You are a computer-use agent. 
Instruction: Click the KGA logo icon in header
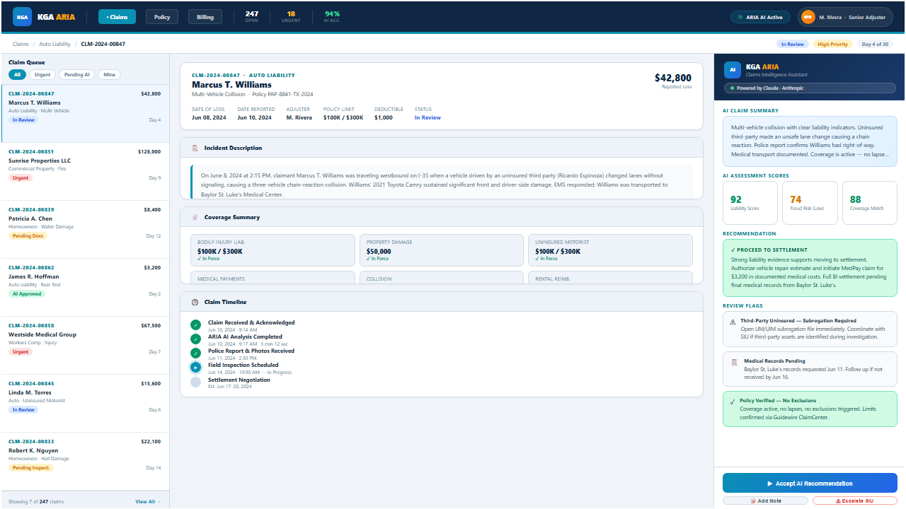23,17
